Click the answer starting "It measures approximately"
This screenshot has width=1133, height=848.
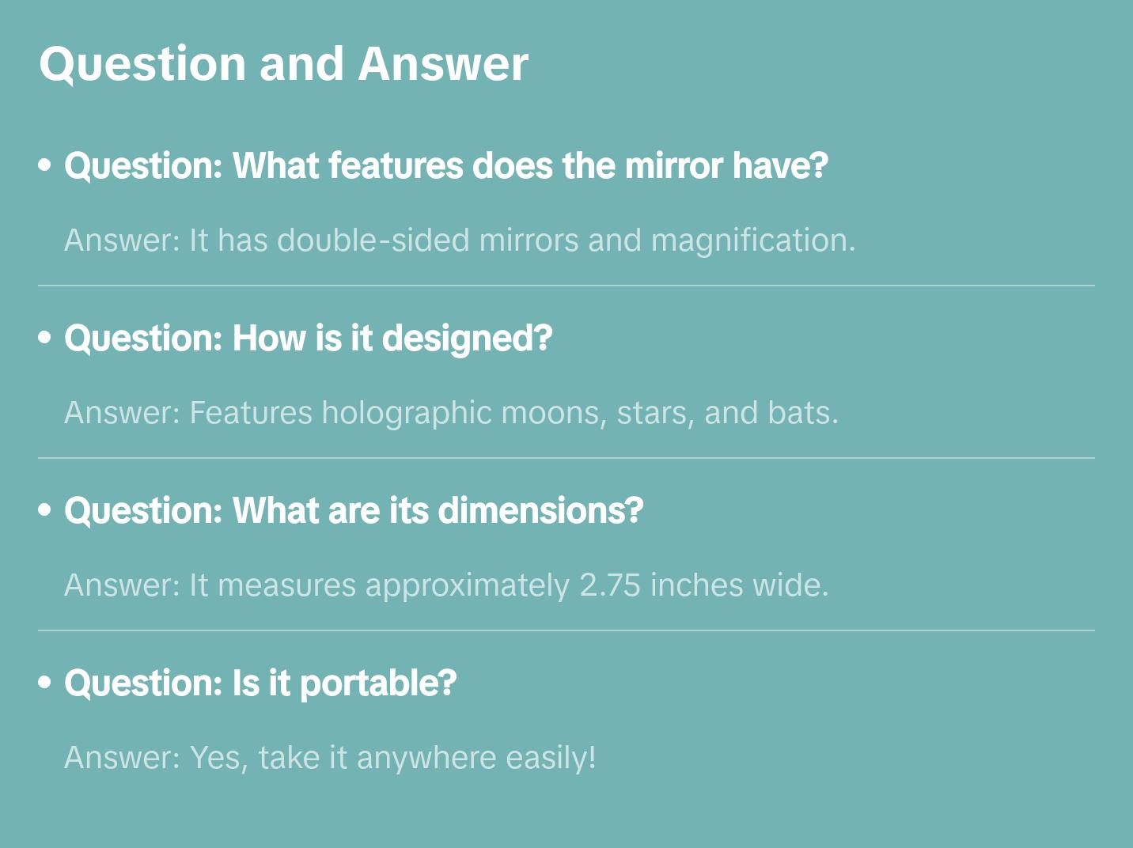446,585
